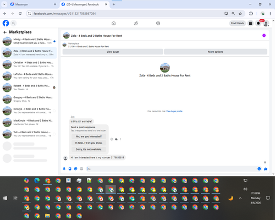Open the Facebook search magnifier
Image resolution: width=275 pixels, height=220 pixels.
click(x=13, y=23)
